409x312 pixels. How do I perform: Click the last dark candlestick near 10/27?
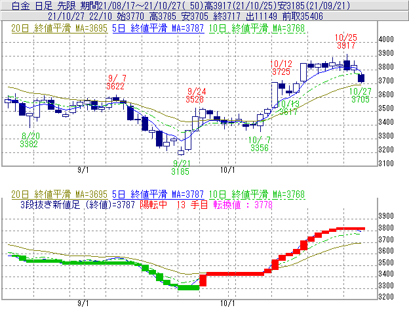click(x=361, y=78)
